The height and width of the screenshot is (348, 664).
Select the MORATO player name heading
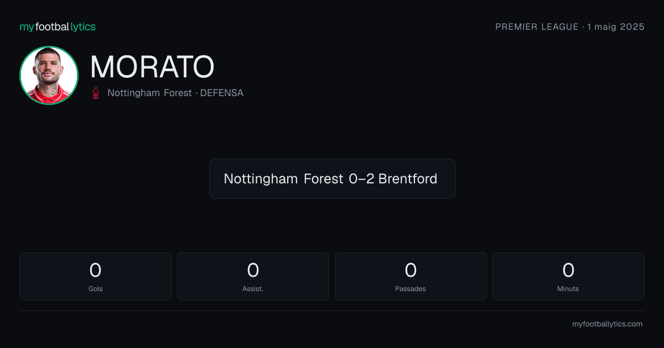152,67
